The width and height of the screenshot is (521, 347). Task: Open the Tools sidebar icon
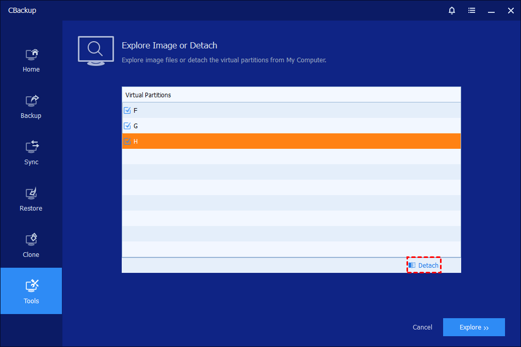click(x=31, y=286)
